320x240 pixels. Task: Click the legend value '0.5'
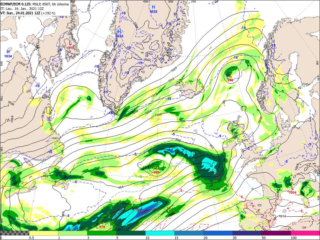pos(31,238)
